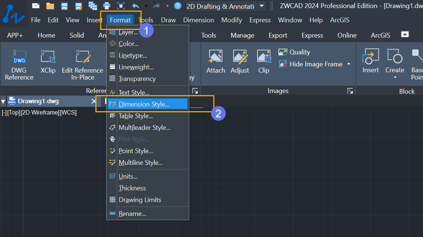This screenshot has height=237, width=423.
Task: Click the [2D Wireframe] visual style label
Action: (x=40, y=112)
